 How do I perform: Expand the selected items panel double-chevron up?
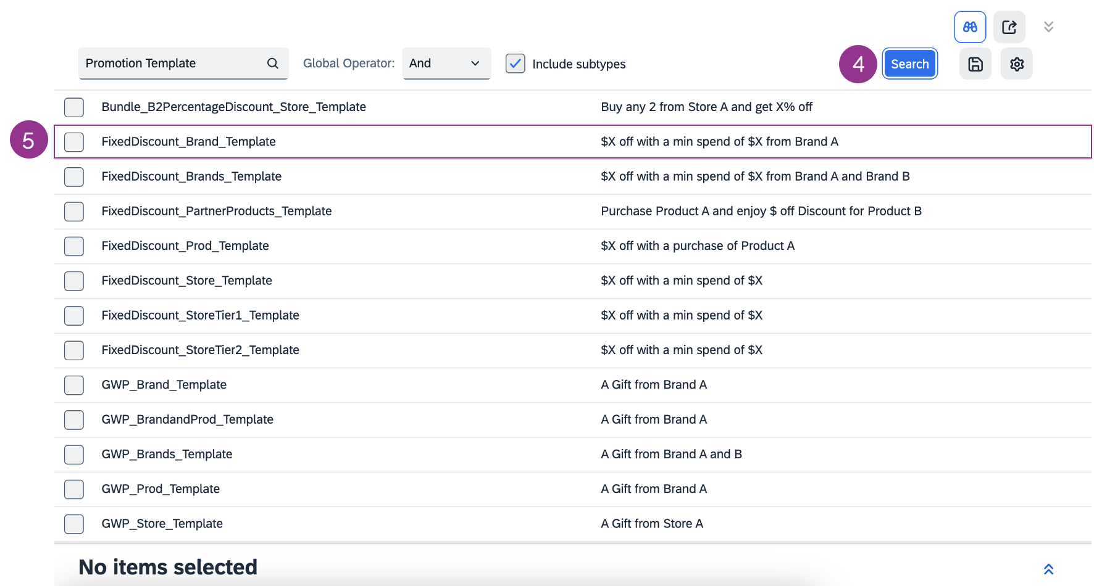click(1048, 569)
